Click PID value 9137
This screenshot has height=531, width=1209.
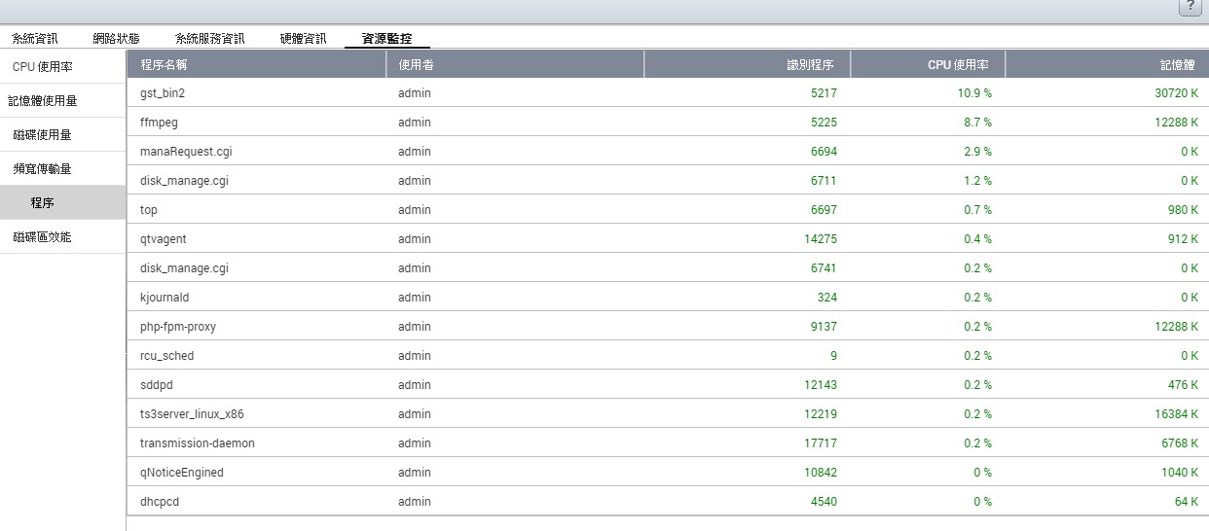pyautogui.click(x=824, y=327)
